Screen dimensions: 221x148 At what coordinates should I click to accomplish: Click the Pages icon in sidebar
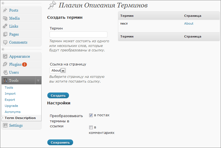(5, 34)
